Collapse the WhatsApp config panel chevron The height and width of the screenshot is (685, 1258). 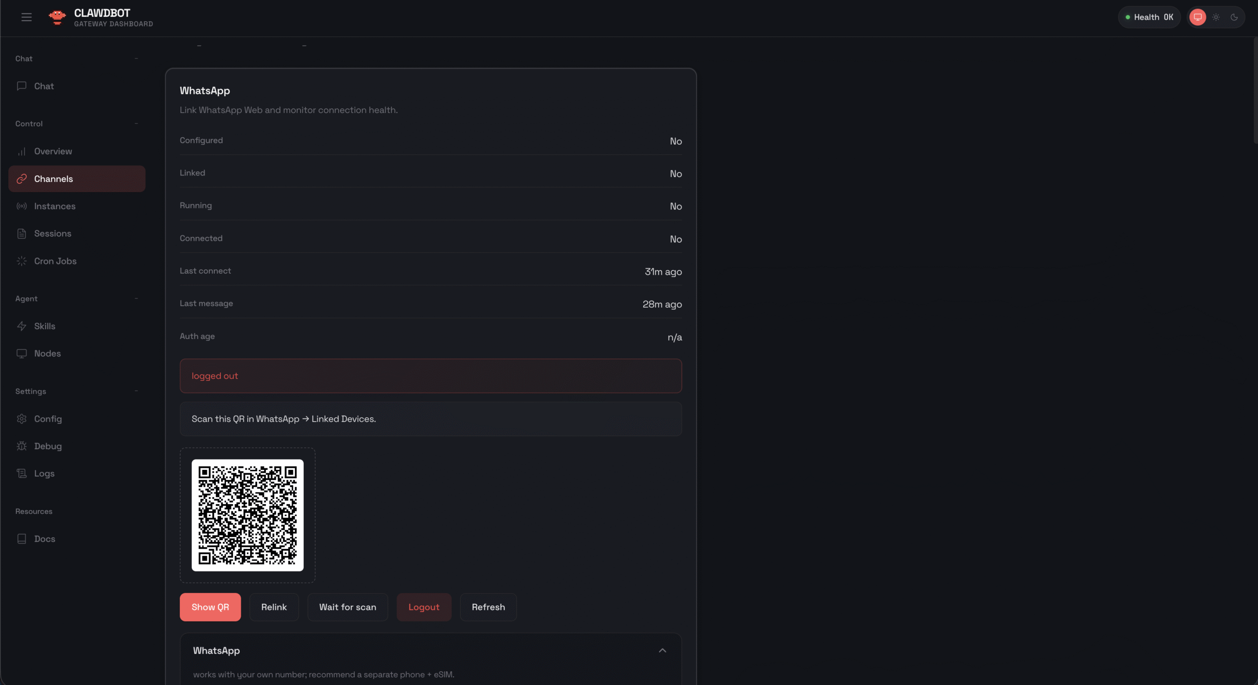(662, 651)
